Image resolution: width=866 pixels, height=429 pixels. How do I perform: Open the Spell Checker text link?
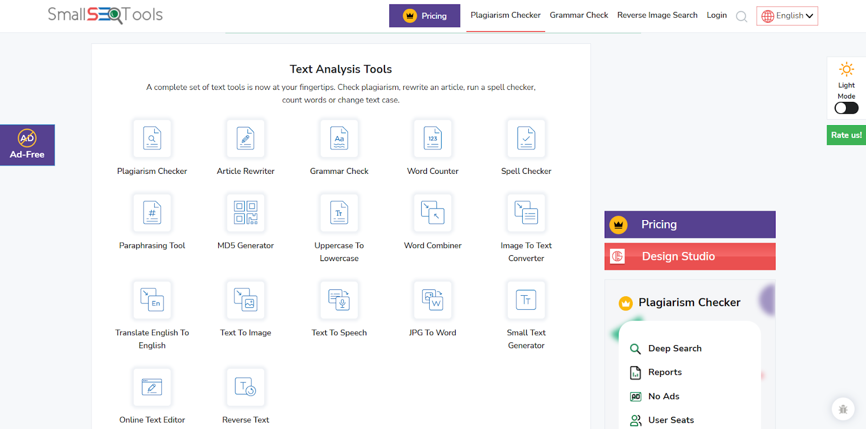click(526, 171)
